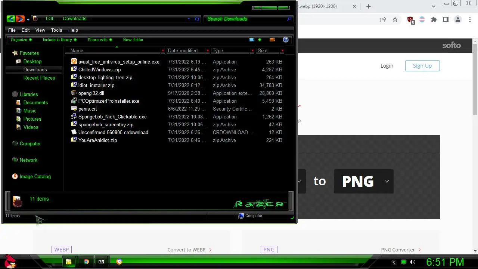Open Chrome side panel icon
Image resolution: width=478 pixels, height=269 pixels.
[x=446, y=20]
